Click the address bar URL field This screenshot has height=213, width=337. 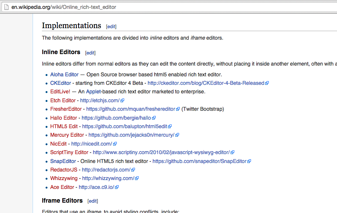tap(170, 7)
